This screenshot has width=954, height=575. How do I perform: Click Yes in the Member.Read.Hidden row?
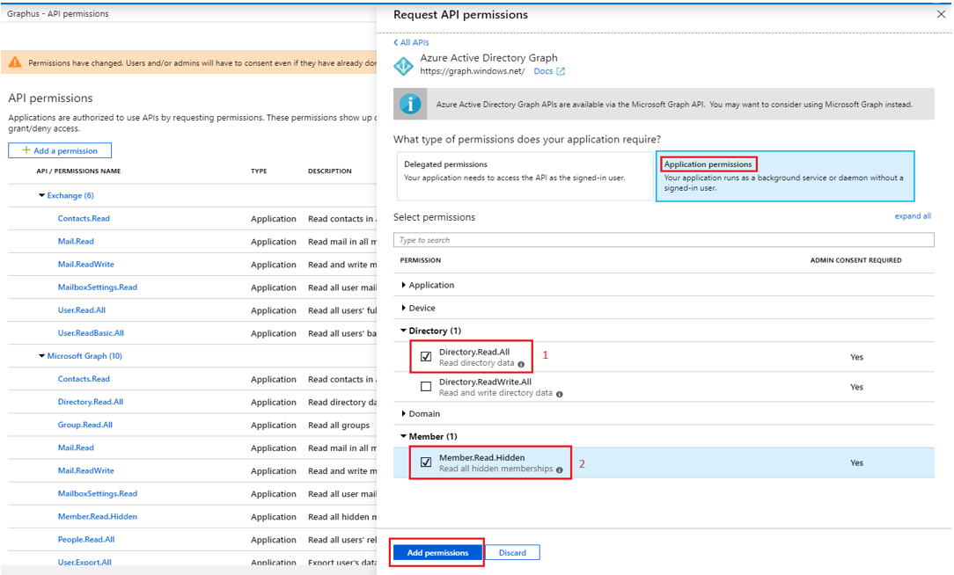tap(856, 463)
